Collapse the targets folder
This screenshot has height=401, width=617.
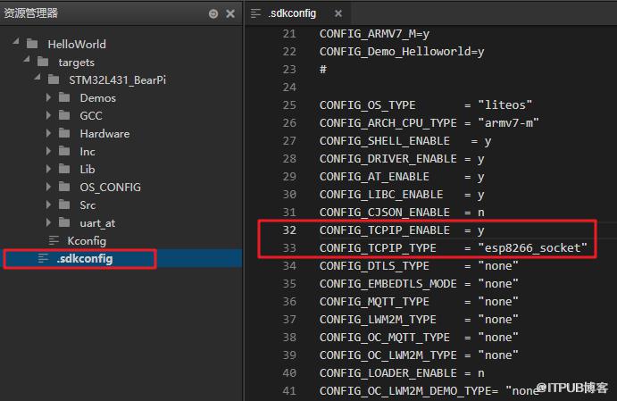27,60
